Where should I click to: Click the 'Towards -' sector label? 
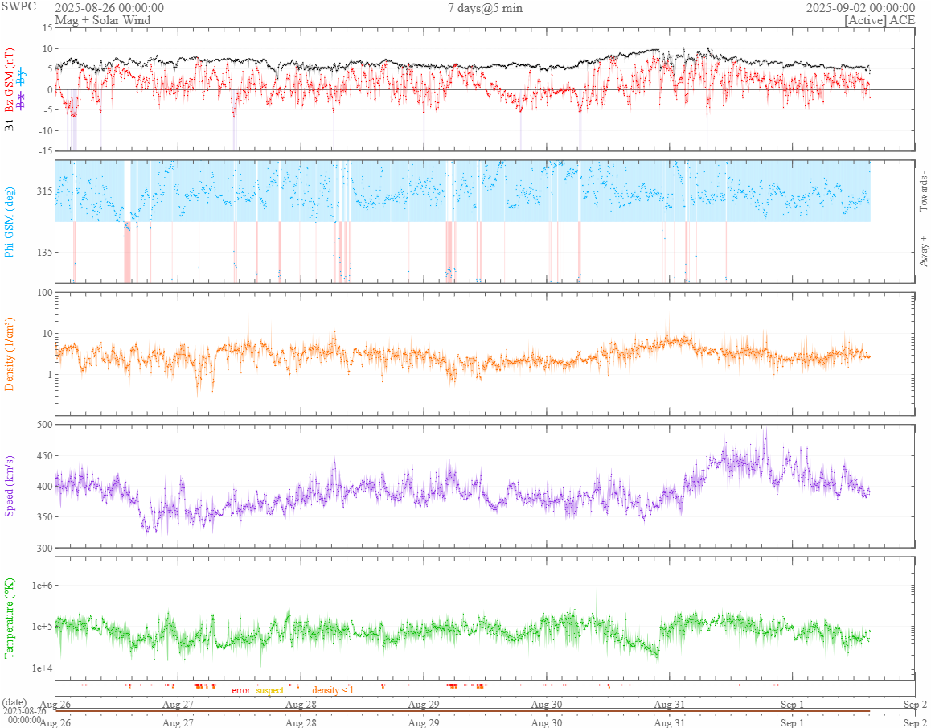click(923, 191)
